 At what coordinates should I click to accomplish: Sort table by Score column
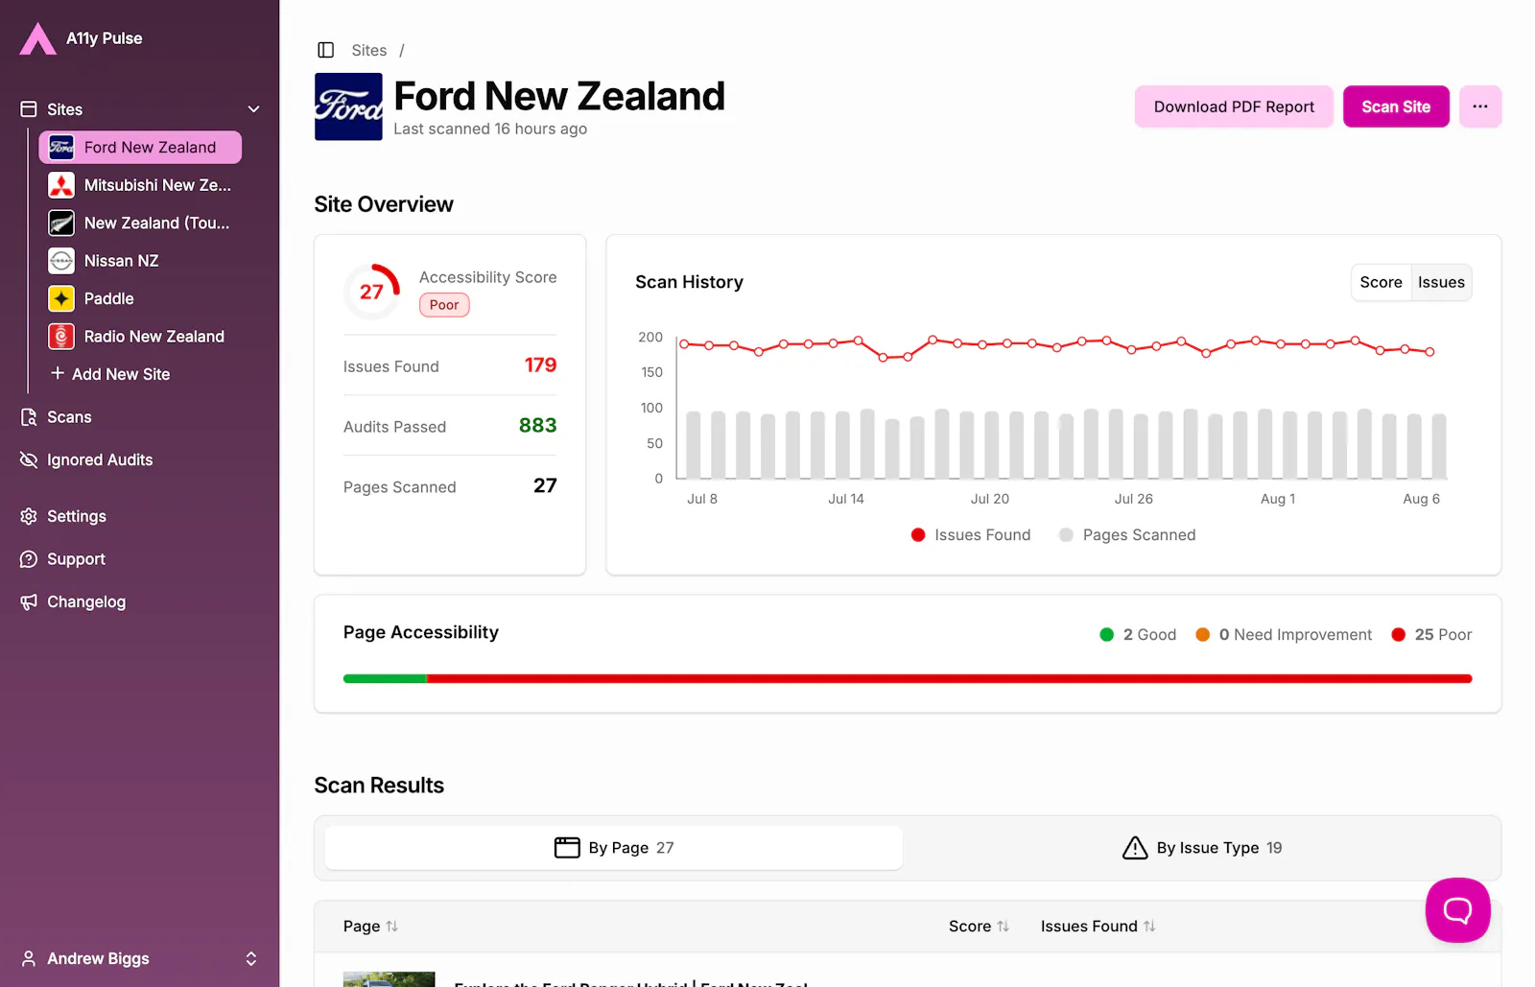[x=979, y=927]
